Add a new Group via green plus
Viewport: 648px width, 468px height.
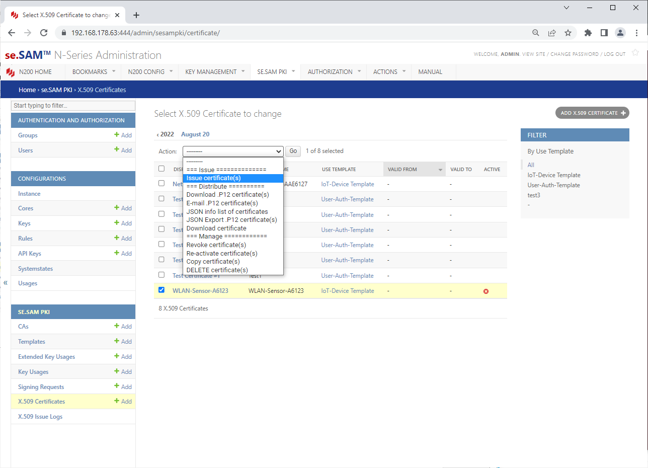123,135
